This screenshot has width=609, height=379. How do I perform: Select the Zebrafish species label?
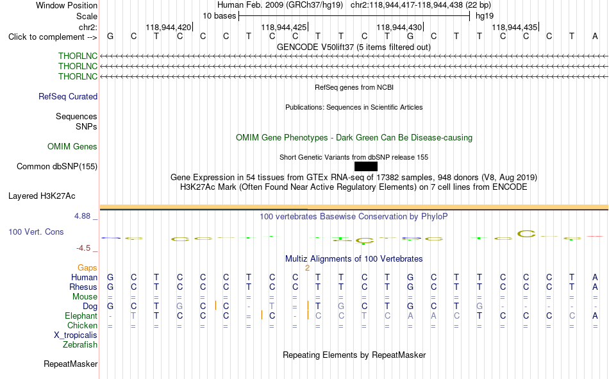(80, 345)
